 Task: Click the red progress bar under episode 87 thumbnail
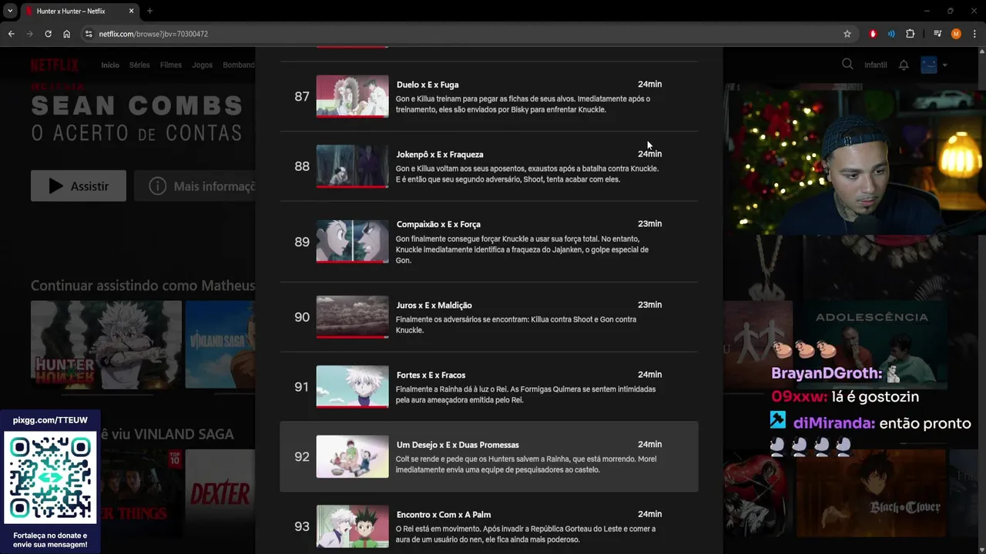(x=352, y=116)
